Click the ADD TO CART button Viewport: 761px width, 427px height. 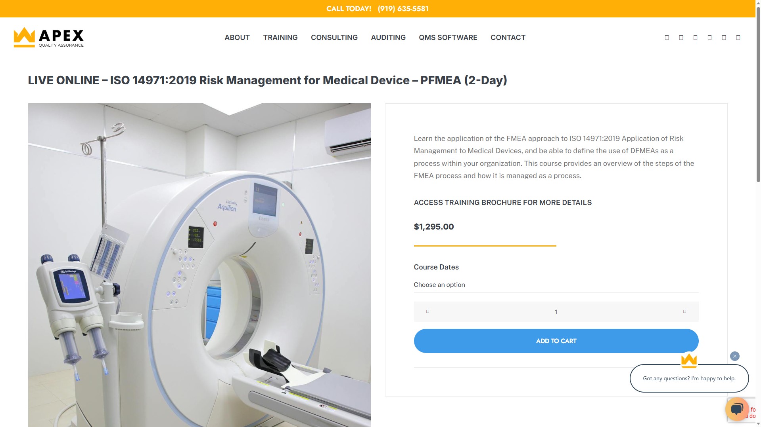(556, 341)
